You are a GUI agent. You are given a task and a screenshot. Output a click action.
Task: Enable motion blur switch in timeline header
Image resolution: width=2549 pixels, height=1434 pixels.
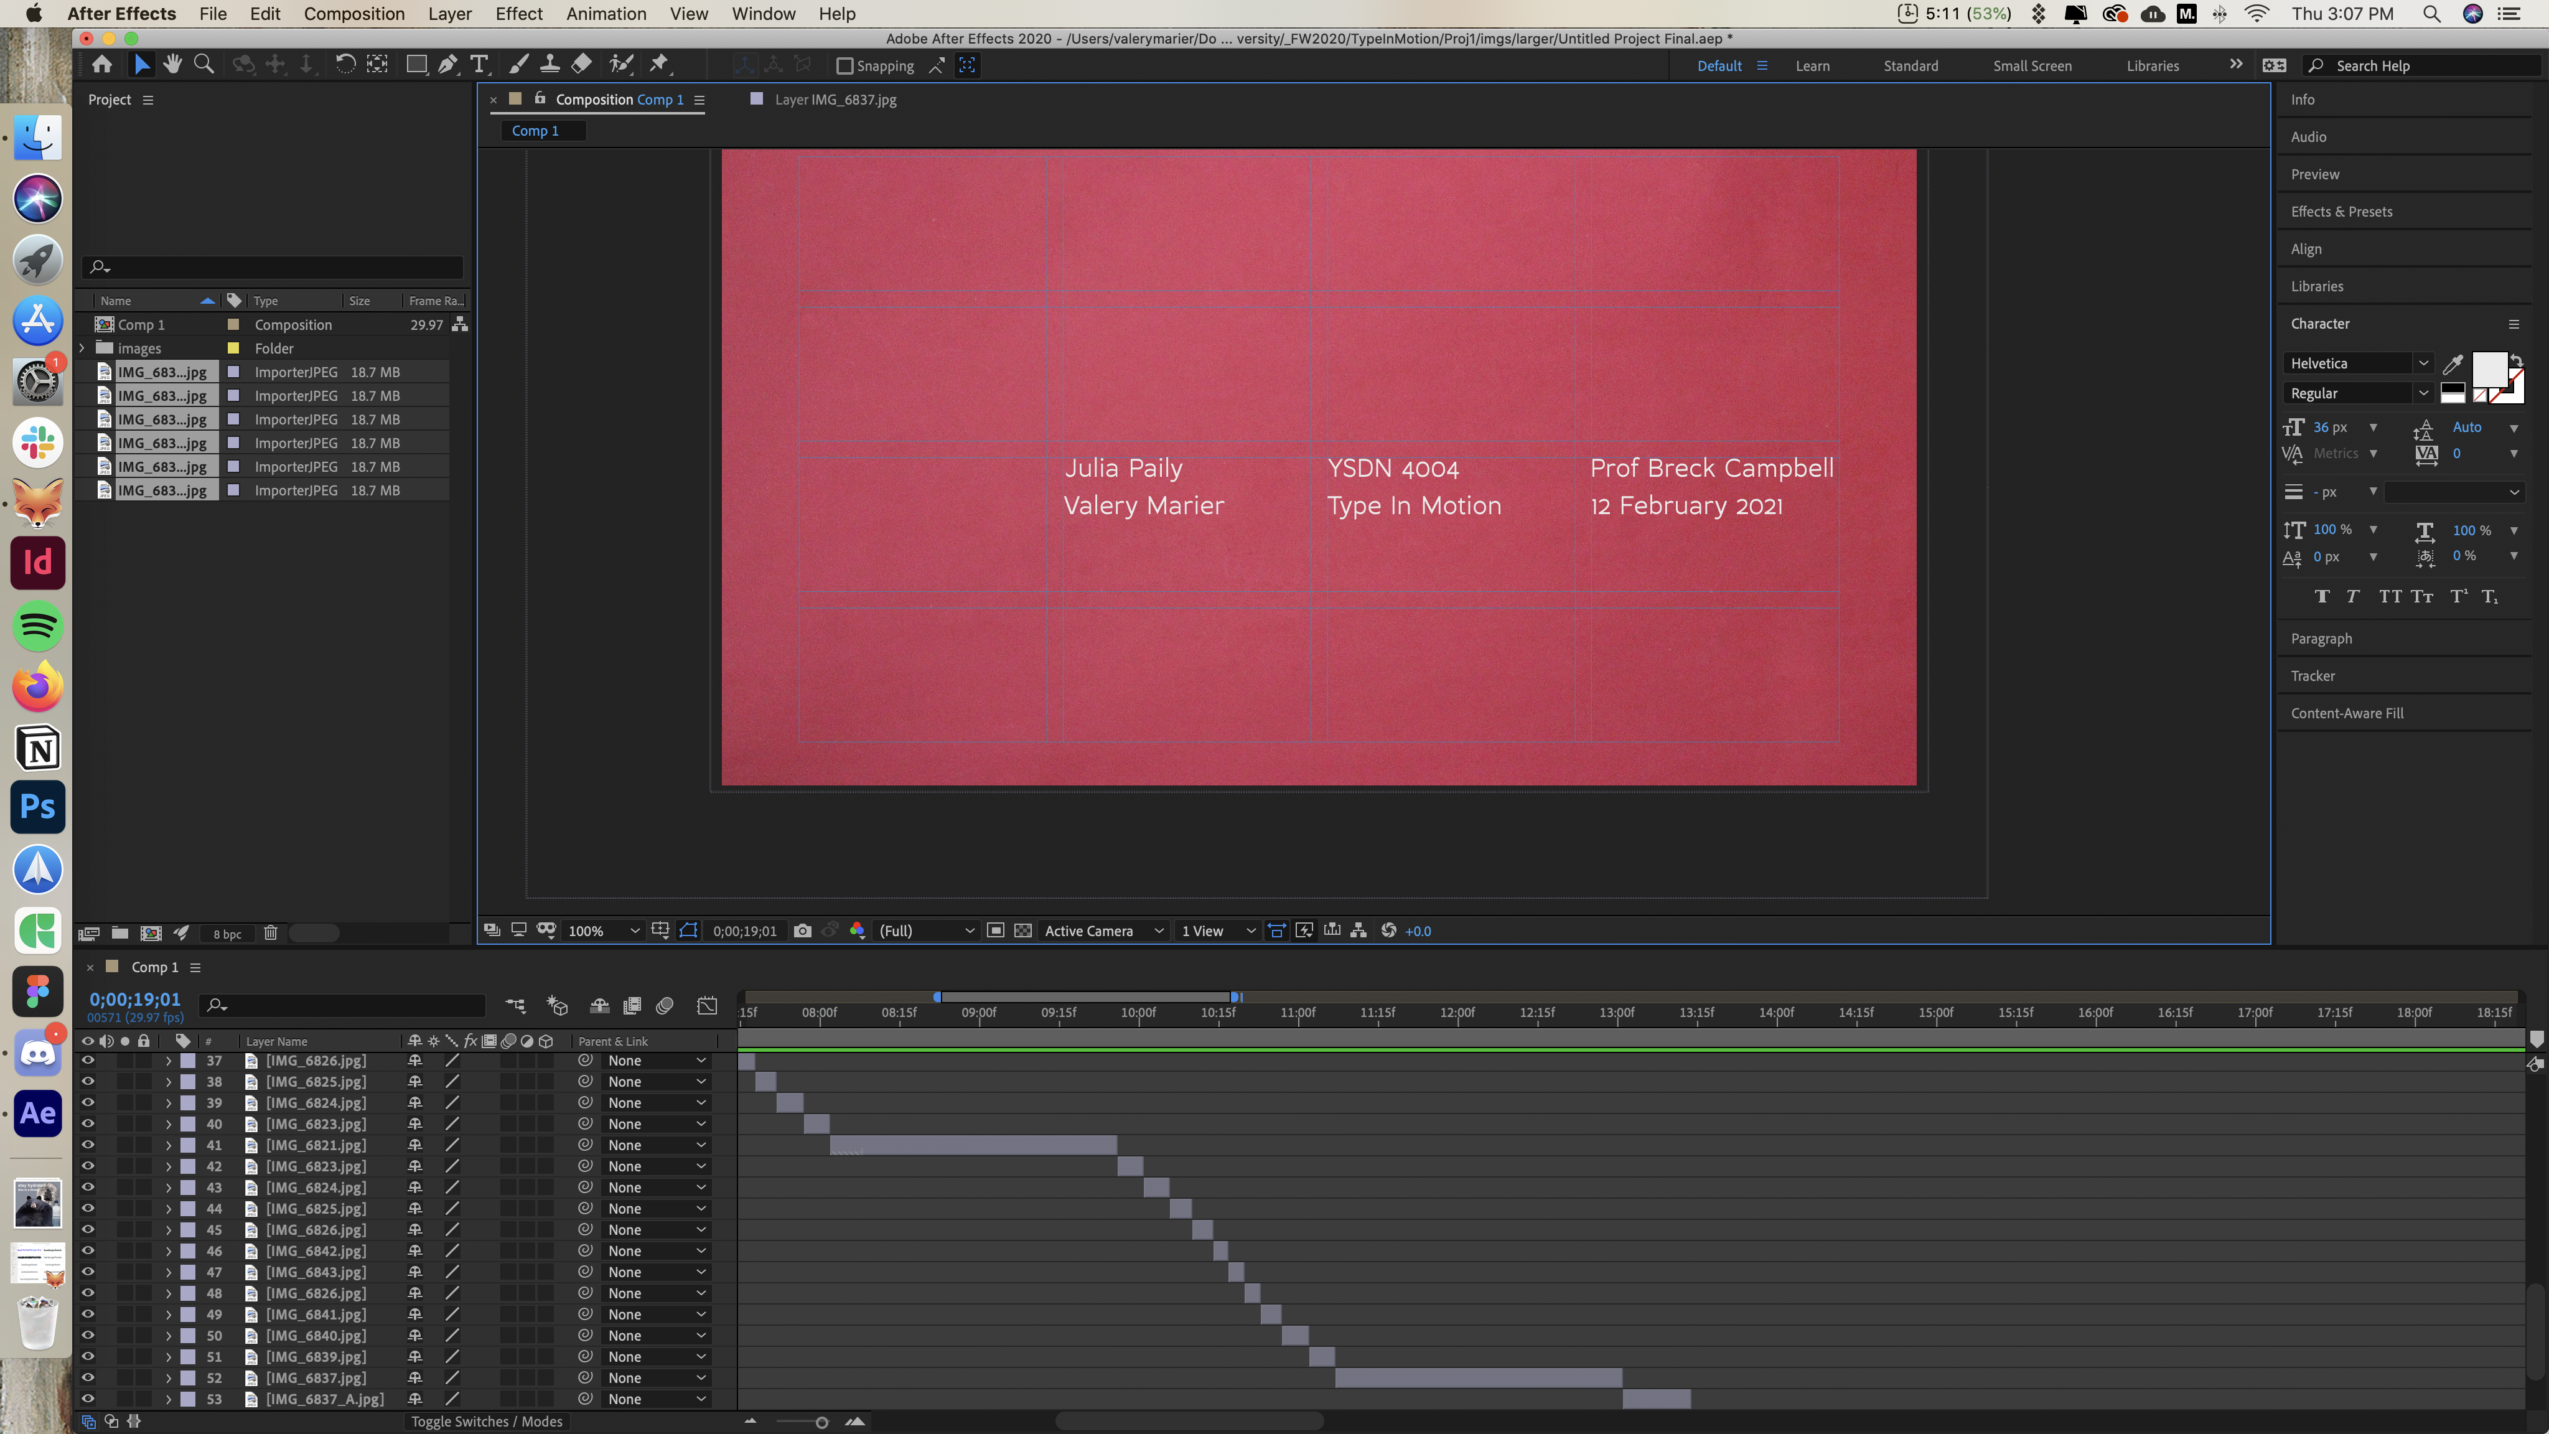(665, 1006)
